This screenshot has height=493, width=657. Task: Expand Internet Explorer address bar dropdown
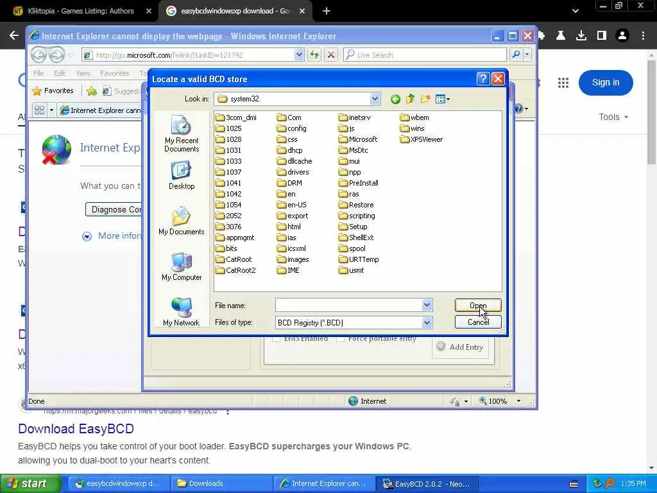click(299, 55)
